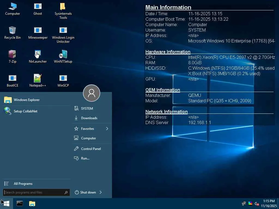The height and width of the screenshot is (209, 279).
Task: Open NirLauncher from the desktop
Action: pyautogui.click(x=38, y=57)
